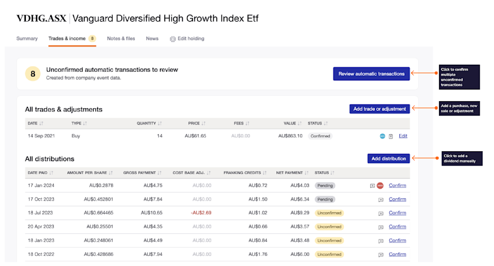
Task: Click the Unconfirmed status pill for 20 Apr 2023
Action: coord(329,227)
